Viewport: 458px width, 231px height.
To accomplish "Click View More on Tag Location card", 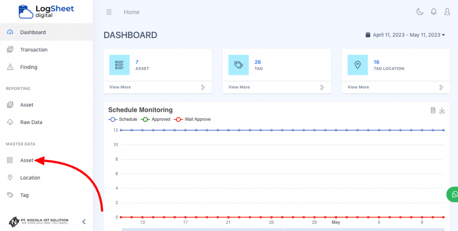I will click(358, 87).
